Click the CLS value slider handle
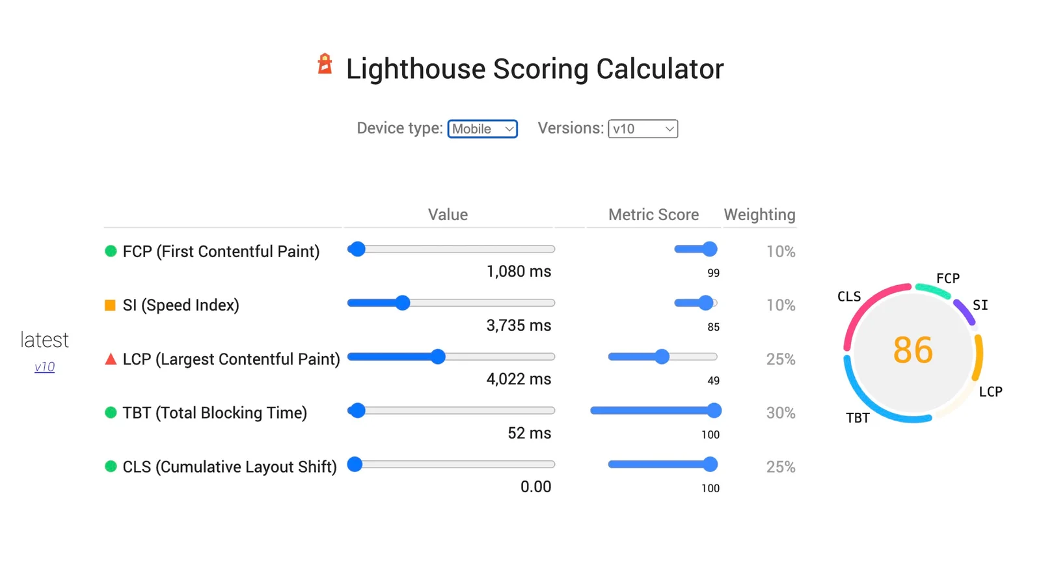Viewport: 1041px width, 586px height. tap(355, 464)
